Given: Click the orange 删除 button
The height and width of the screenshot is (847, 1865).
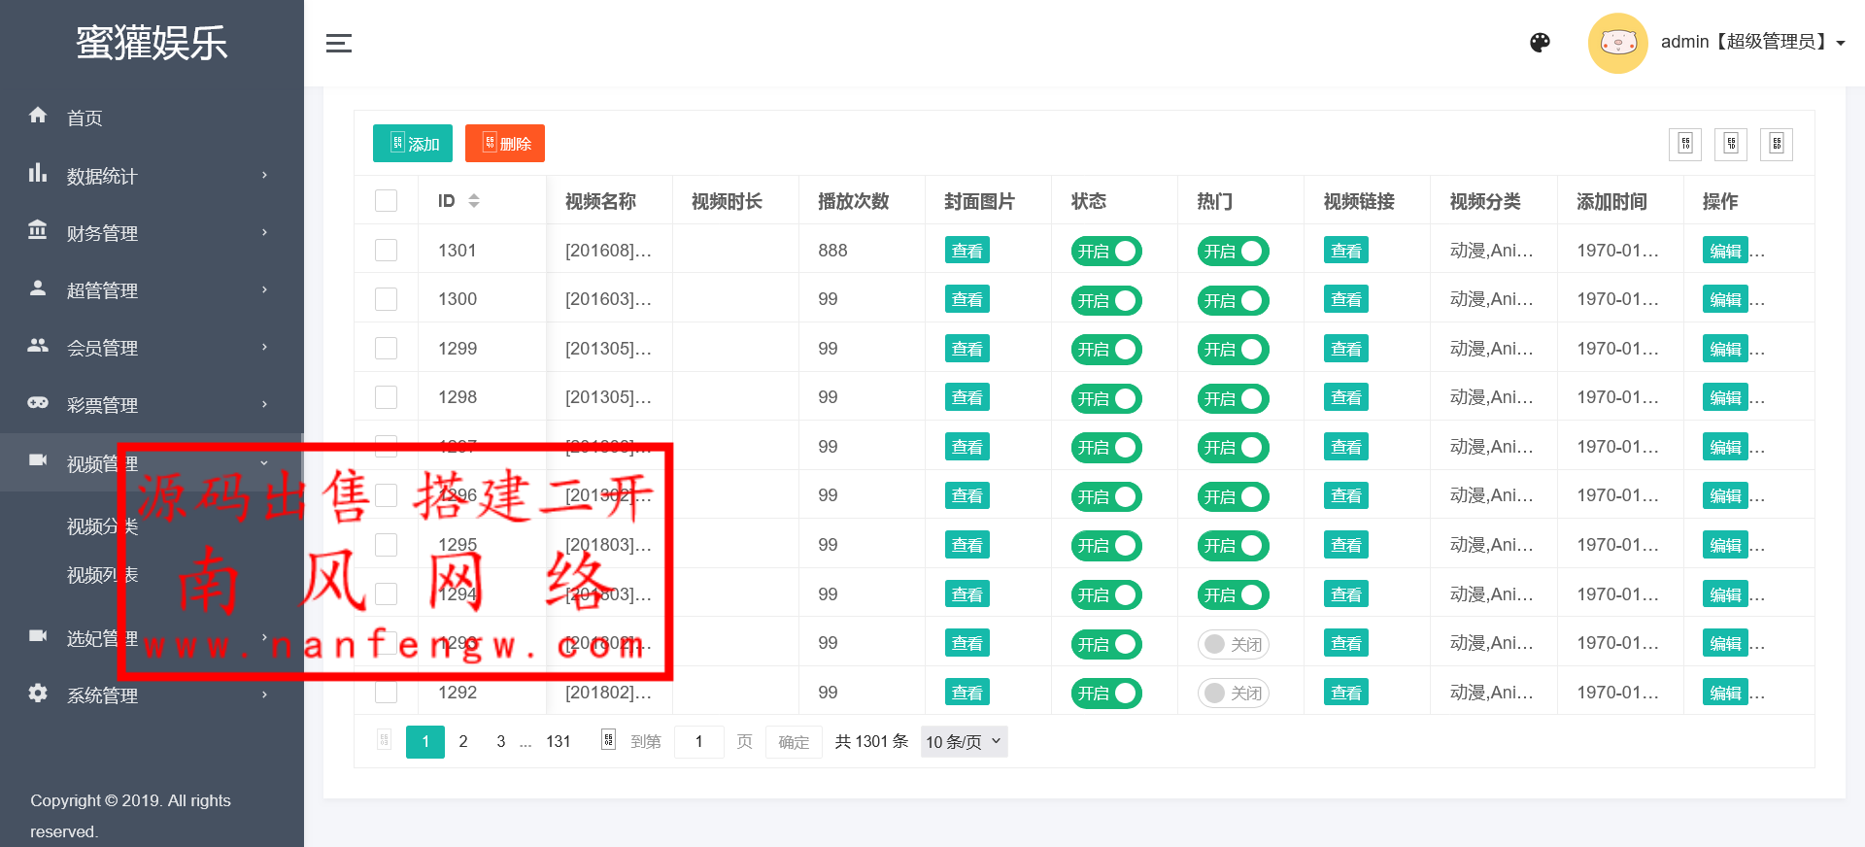Looking at the screenshot, I should (x=504, y=144).
